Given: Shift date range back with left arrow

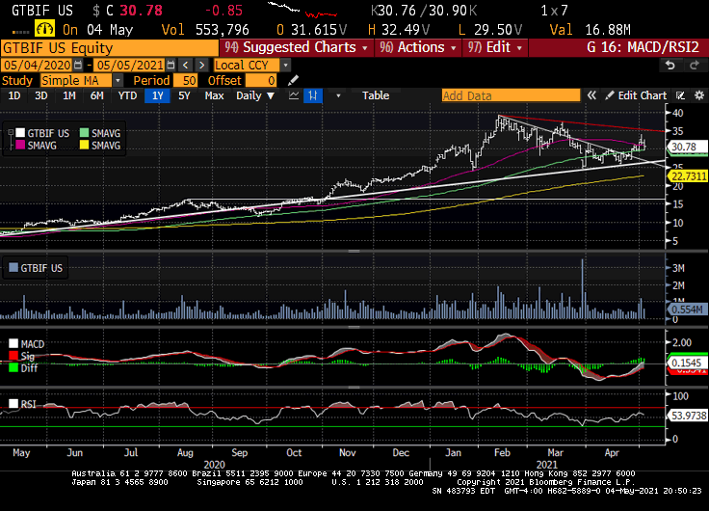Looking at the screenshot, I should 185,66.
